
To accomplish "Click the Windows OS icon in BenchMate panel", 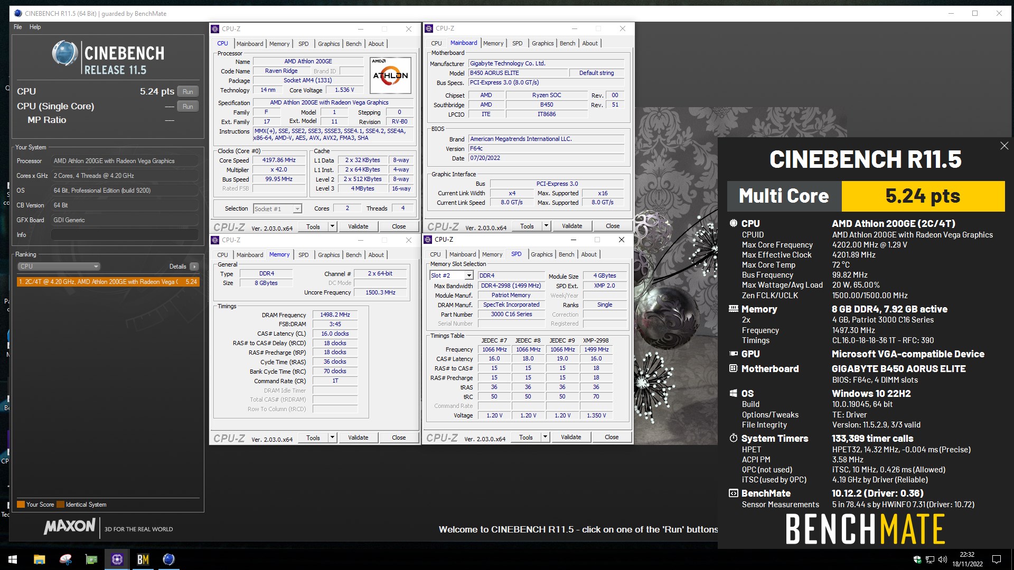I will coord(734,393).
